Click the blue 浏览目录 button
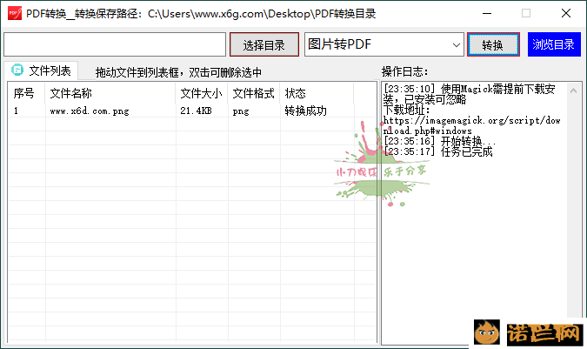This screenshot has height=349, width=587. [x=554, y=44]
